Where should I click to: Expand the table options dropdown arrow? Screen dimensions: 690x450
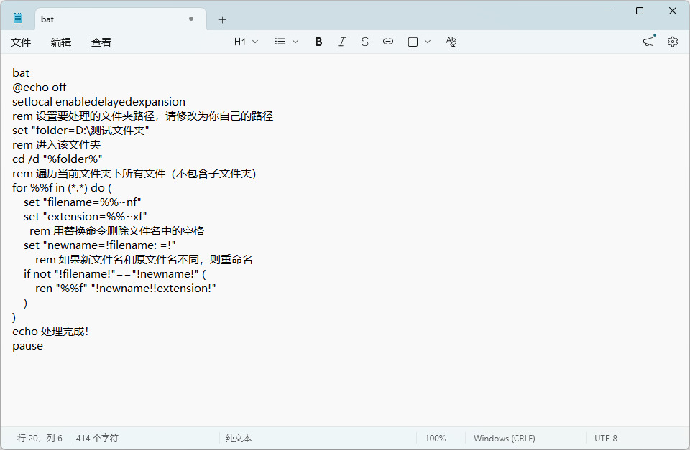click(x=428, y=42)
